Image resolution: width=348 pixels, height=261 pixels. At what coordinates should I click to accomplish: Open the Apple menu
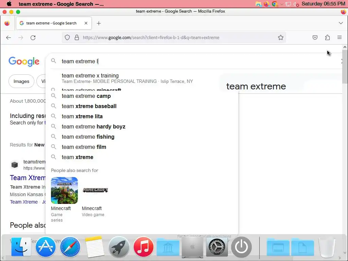9,4
